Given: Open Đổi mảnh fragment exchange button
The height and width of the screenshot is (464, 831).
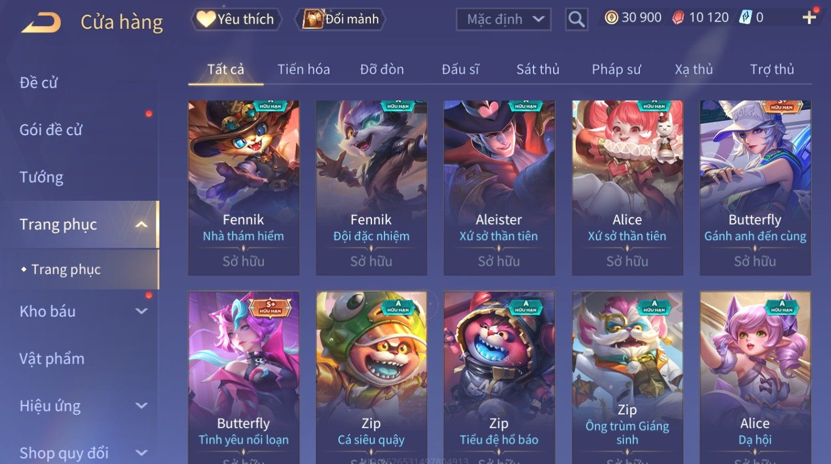Looking at the screenshot, I should click(340, 19).
